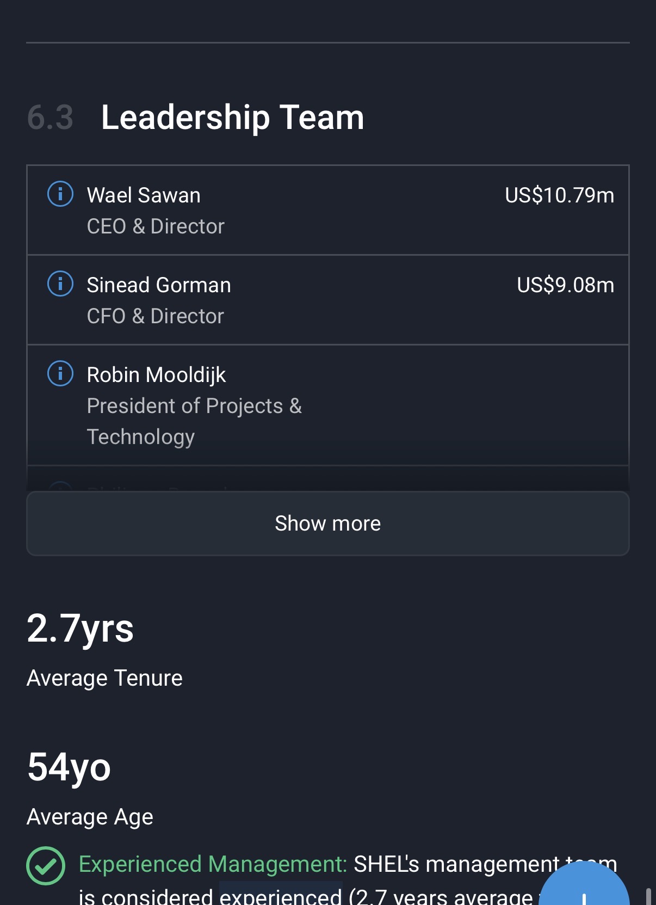Select the 2.7yrs average tenure figure
This screenshot has width=656, height=905.
pyautogui.click(x=80, y=629)
